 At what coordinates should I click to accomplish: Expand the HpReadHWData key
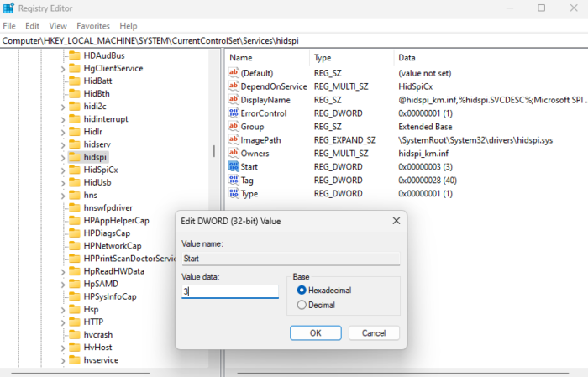[x=63, y=272]
